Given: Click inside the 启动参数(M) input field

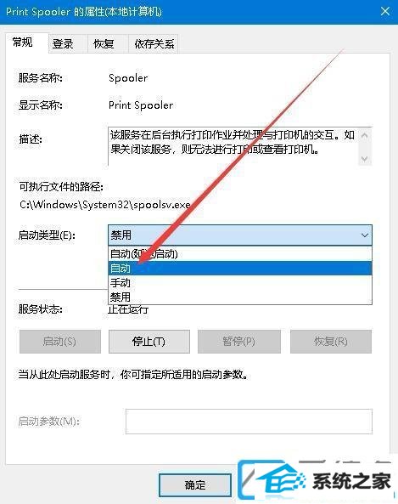Looking at the screenshot, I should click(249, 422).
